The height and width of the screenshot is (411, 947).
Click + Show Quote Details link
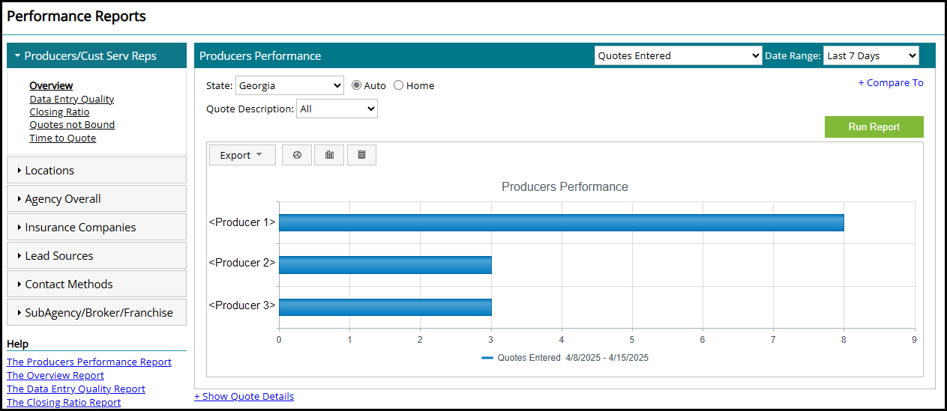[244, 396]
